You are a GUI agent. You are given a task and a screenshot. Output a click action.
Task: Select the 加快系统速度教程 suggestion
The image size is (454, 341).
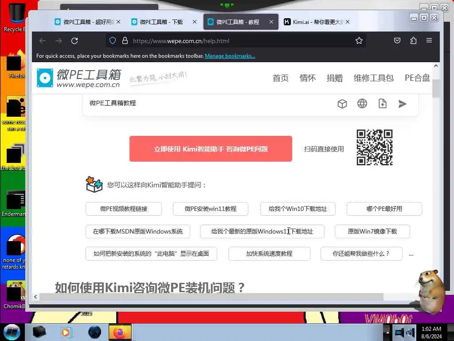click(269, 254)
